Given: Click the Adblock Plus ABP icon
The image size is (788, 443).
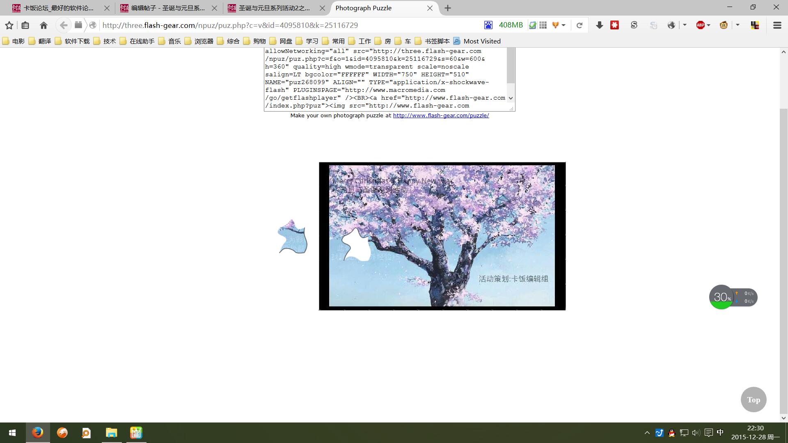Looking at the screenshot, I should click(x=701, y=25).
